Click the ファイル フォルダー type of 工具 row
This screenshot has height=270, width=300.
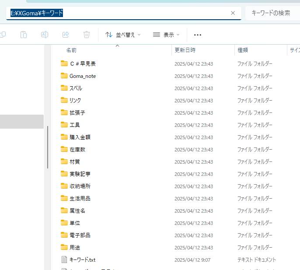click(255, 125)
